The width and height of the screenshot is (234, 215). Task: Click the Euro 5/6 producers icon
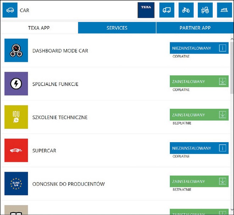coord(16,184)
